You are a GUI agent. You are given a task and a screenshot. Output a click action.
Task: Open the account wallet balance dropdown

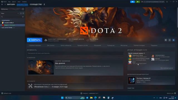click(154, 2)
